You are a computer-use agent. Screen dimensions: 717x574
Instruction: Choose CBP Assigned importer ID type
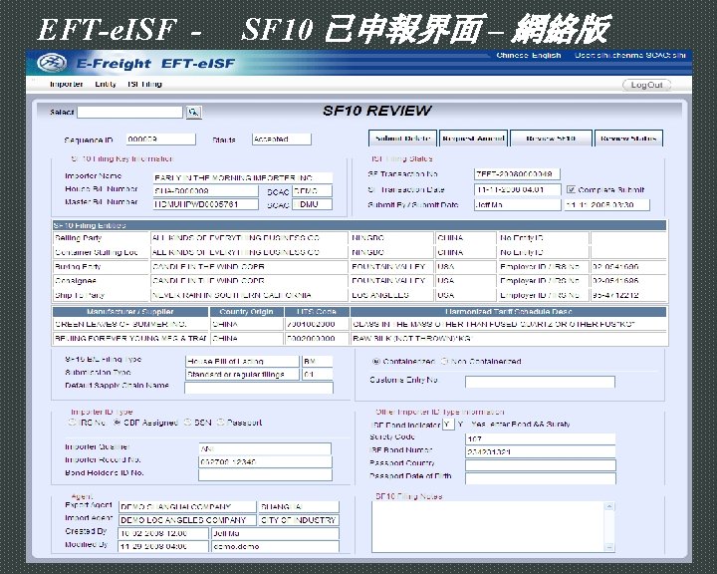tap(118, 423)
